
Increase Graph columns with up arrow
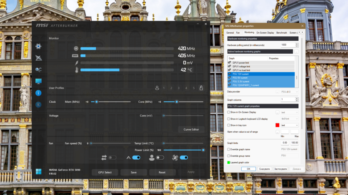(297, 99)
